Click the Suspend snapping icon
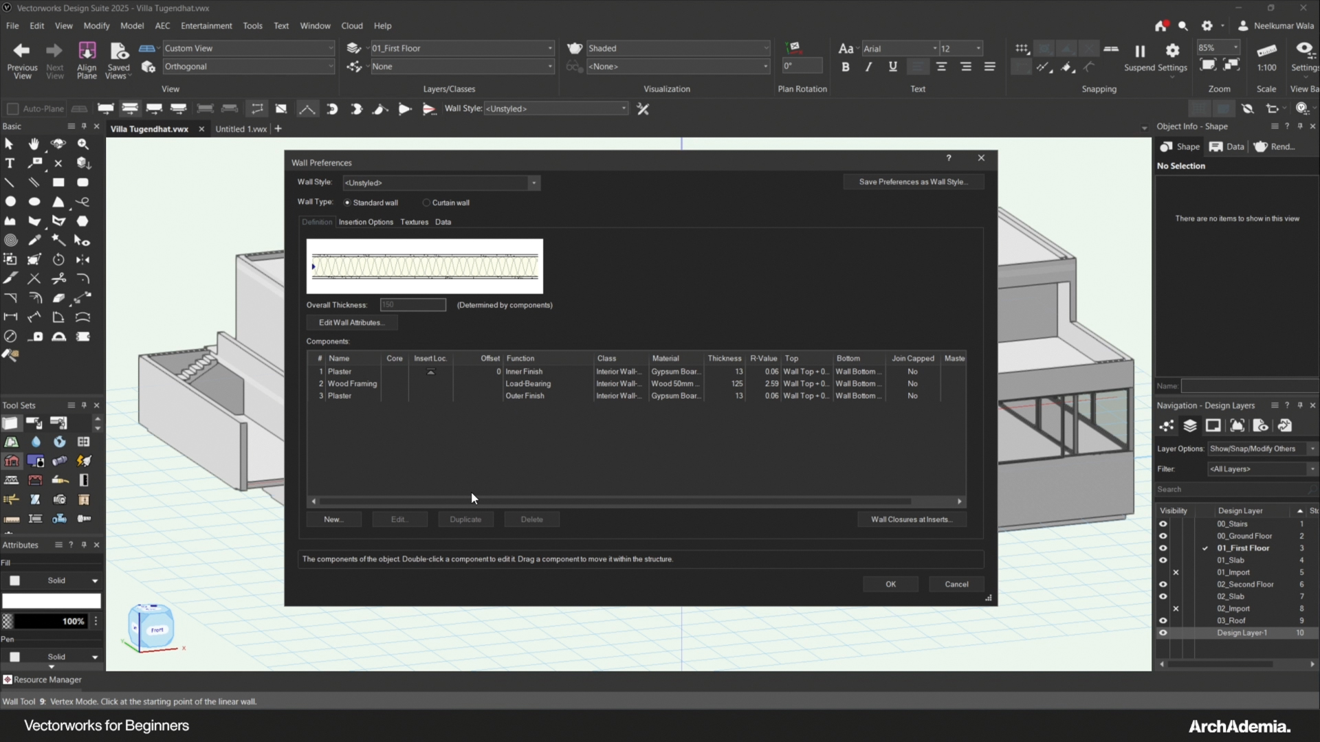Viewport: 1320px width, 742px height. point(1139,51)
